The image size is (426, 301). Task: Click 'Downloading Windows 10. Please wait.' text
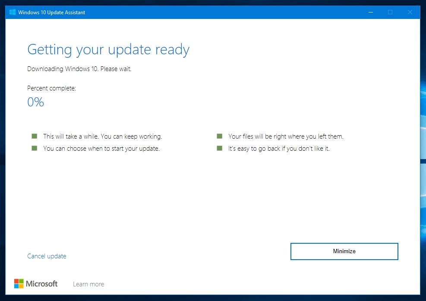79,69
